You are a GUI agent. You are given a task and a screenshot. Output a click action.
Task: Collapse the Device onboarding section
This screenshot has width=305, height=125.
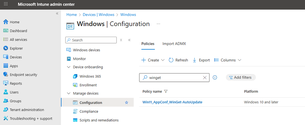(x=68, y=67)
